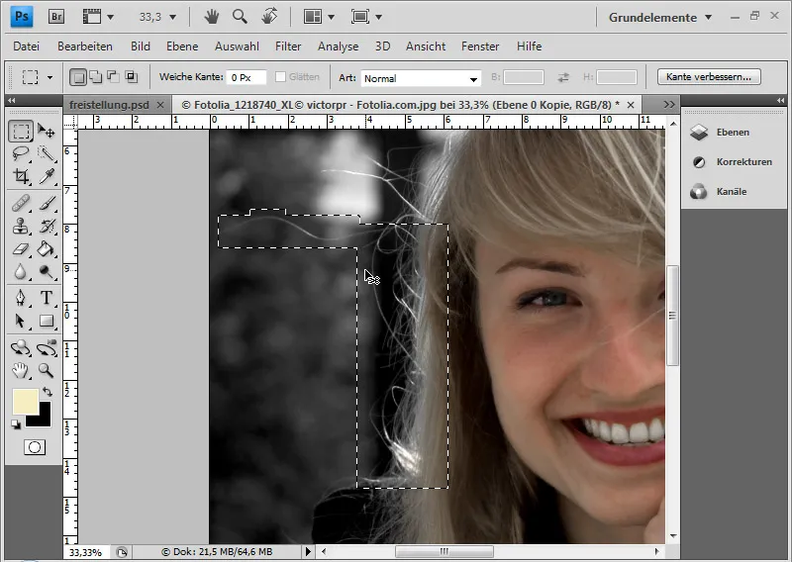
Task: Click the Kante verbessern button
Action: 709,77
